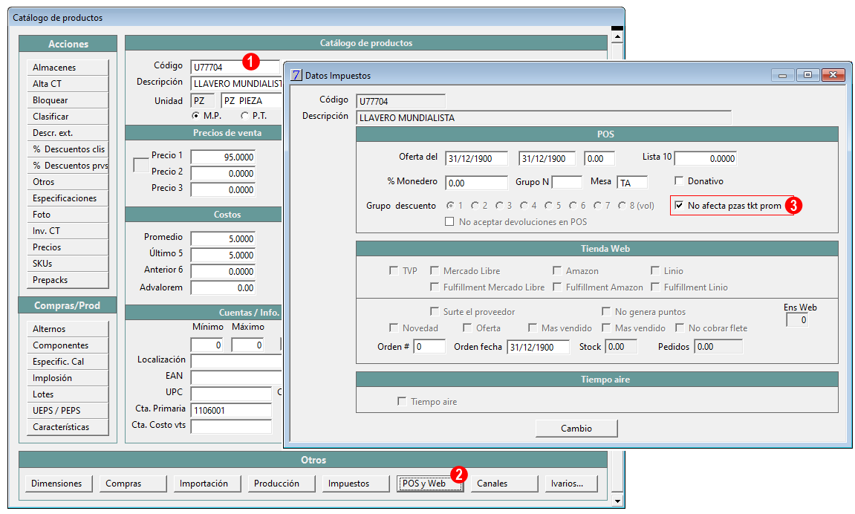The image size is (855, 514).
Task: Toggle the Tiempo aire checkbox
Action: click(402, 401)
